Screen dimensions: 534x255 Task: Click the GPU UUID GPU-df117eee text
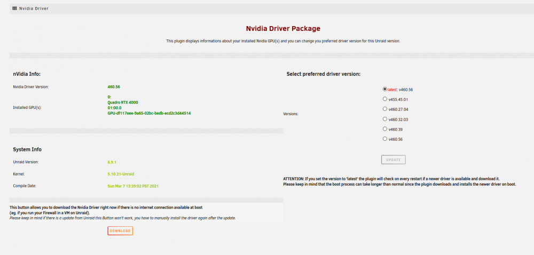pyautogui.click(x=149, y=113)
